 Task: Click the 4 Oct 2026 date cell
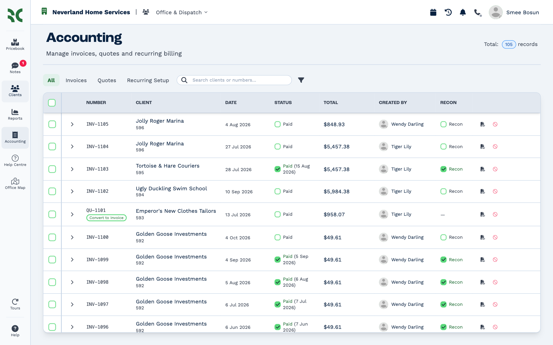[x=238, y=238]
